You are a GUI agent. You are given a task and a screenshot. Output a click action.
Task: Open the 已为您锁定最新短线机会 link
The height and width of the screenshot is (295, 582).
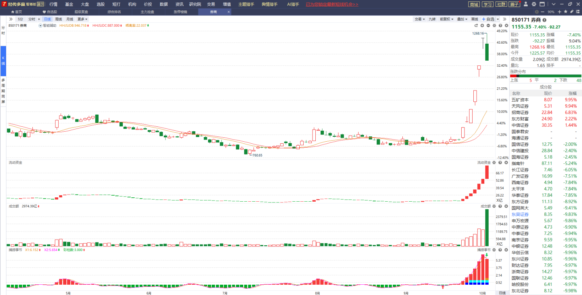click(x=332, y=4)
